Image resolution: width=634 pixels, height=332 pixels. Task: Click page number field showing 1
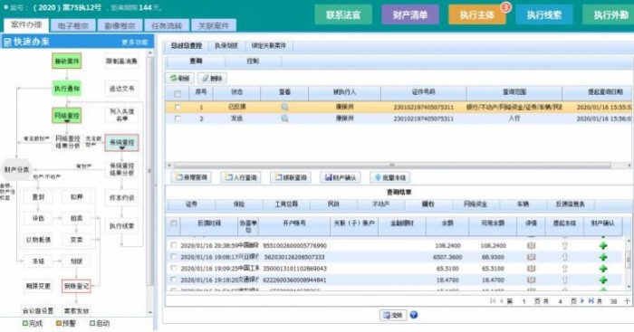[524, 301]
